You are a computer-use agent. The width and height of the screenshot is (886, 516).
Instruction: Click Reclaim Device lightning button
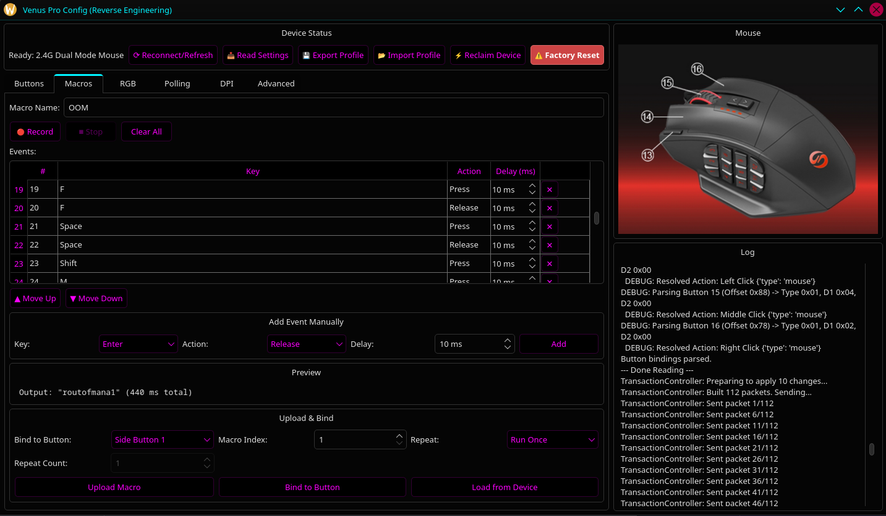pyautogui.click(x=488, y=55)
